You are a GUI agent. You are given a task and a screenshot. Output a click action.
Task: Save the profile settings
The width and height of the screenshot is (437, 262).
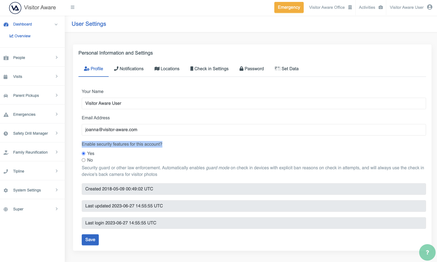90,240
